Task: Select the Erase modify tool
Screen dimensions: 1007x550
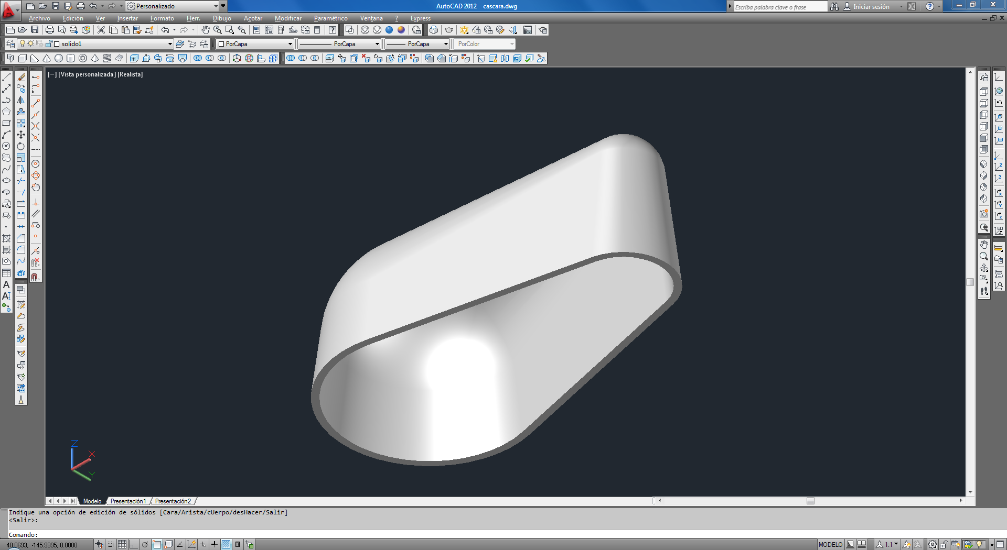Action: click(x=21, y=77)
